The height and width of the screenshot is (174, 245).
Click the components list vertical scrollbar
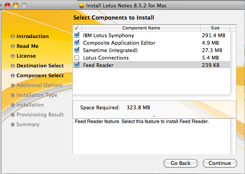[x=233, y=63]
